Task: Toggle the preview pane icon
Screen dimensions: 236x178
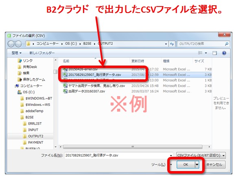Action: [x=214, y=53]
